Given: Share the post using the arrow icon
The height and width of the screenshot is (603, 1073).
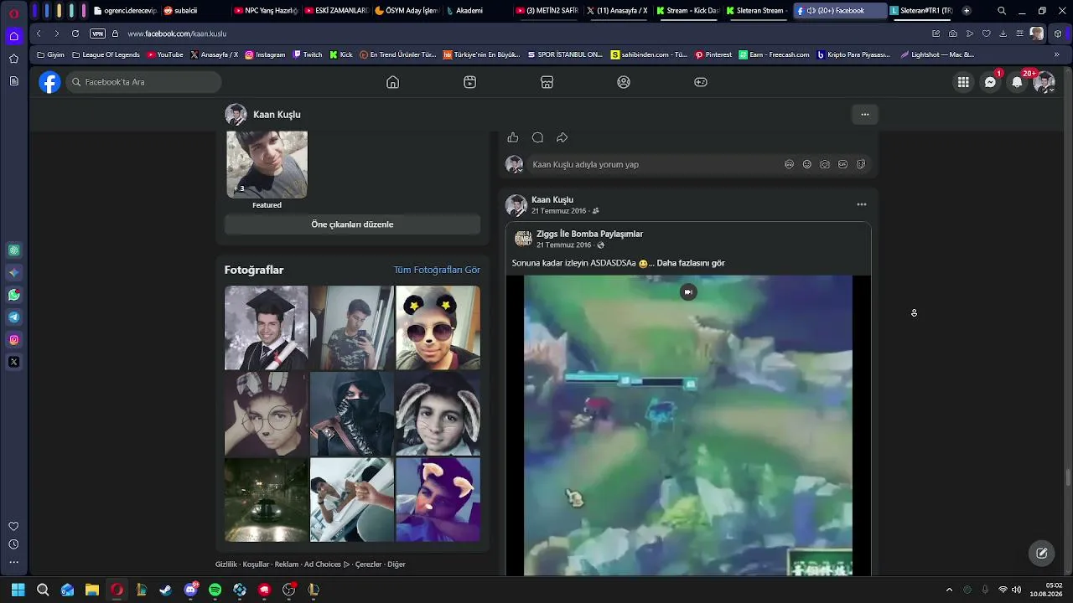Looking at the screenshot, I should point(562,137).
